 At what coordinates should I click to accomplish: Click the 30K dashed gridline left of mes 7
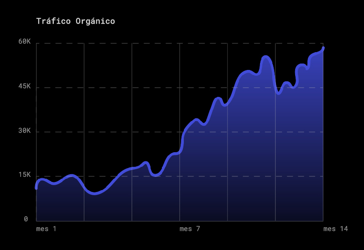[108, 132]
